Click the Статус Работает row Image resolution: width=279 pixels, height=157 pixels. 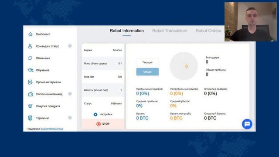pyautogui.click(x=103, y=103)
